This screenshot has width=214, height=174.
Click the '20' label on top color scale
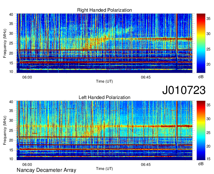(x=208, y=64)
